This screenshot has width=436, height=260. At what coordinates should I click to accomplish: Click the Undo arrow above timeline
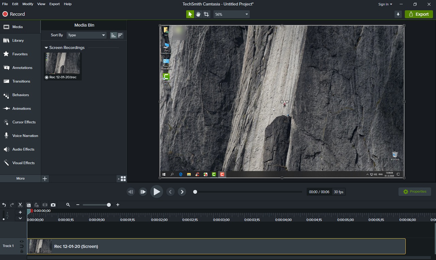(4, 205)
